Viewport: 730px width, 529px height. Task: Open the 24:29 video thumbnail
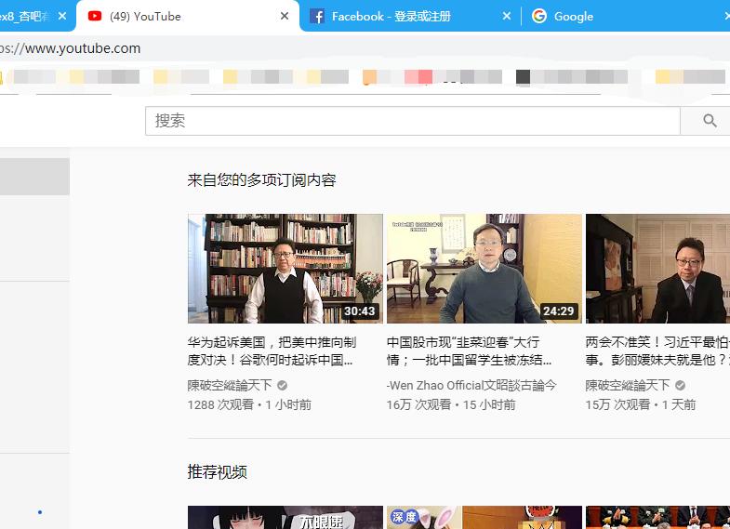484,269
